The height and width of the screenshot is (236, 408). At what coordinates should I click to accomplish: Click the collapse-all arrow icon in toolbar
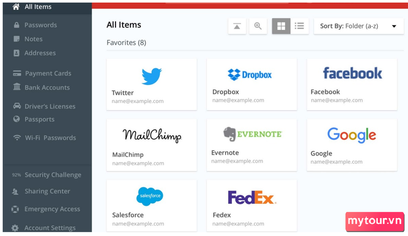click(237, 26)
